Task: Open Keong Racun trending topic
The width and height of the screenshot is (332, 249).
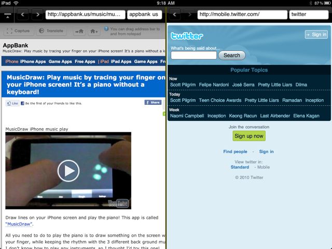Action: pos(243,116)
